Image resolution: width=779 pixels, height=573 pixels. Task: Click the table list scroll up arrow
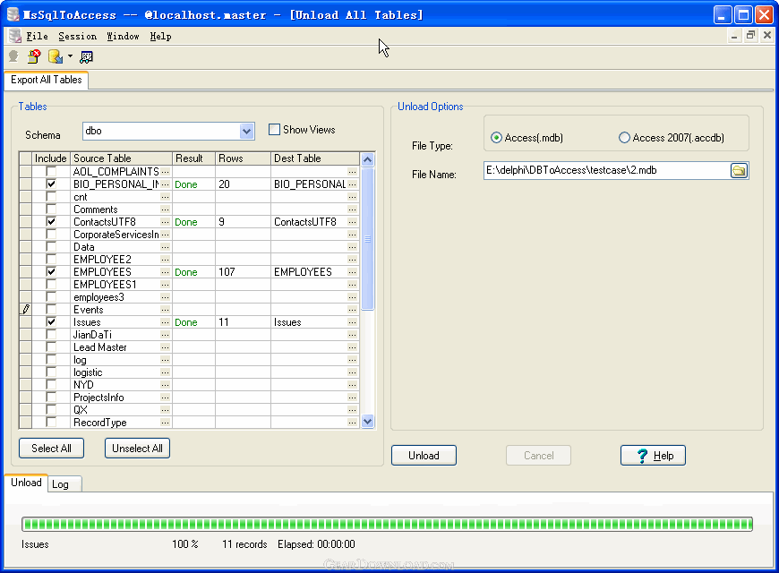click(368, 159)
